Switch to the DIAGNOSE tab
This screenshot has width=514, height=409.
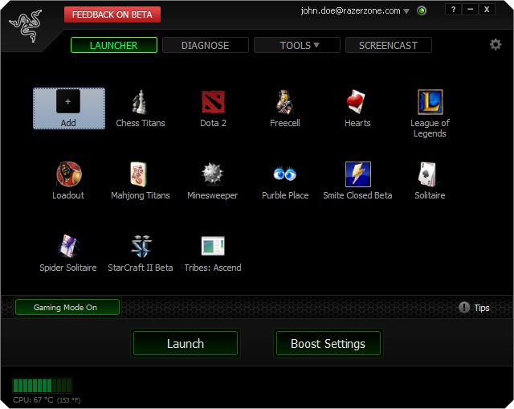206,45
